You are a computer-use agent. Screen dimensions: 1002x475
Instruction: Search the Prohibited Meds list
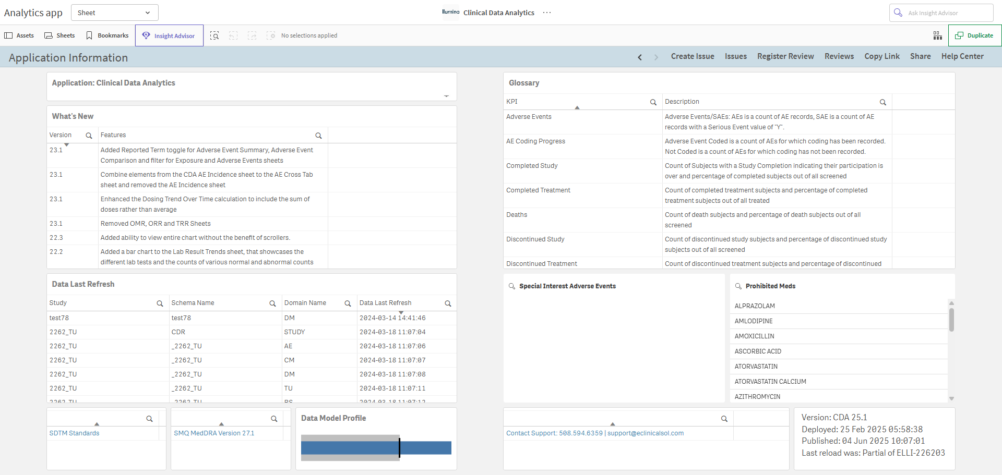tap(738, 286)
